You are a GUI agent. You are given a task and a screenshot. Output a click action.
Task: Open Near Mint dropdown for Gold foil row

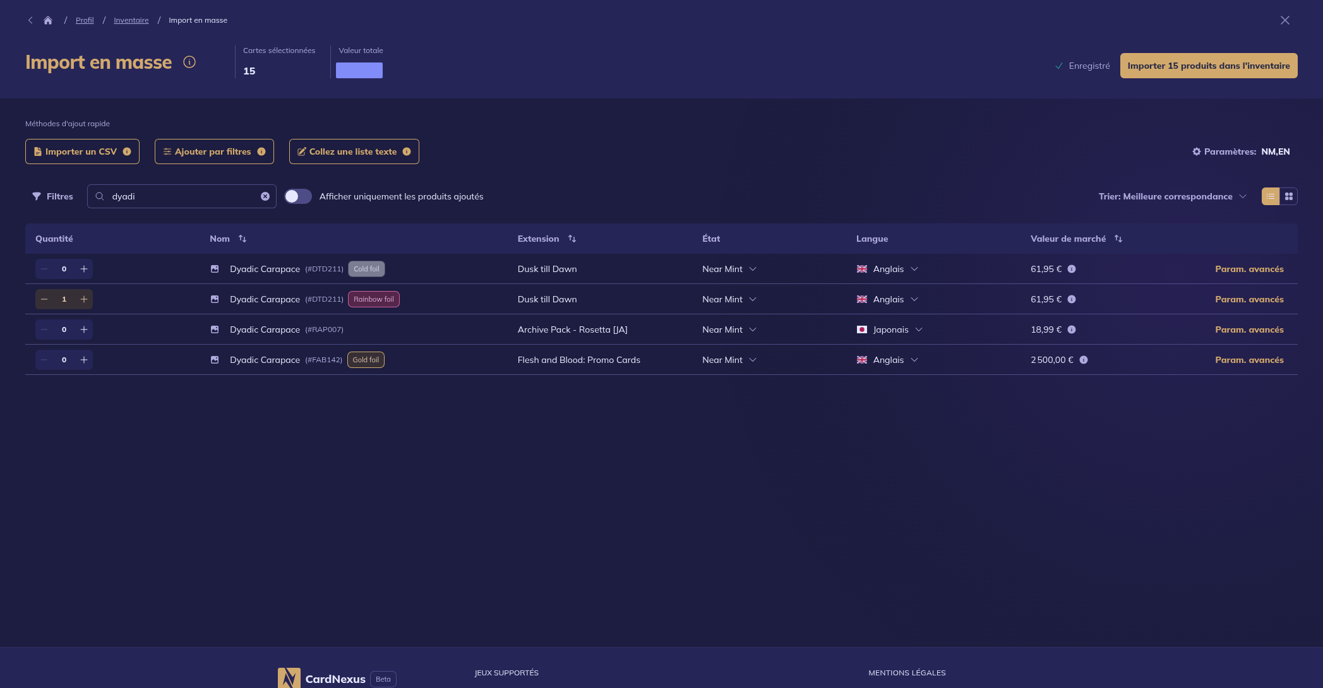(753, 360)
